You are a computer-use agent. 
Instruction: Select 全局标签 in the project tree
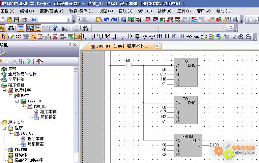16,79
